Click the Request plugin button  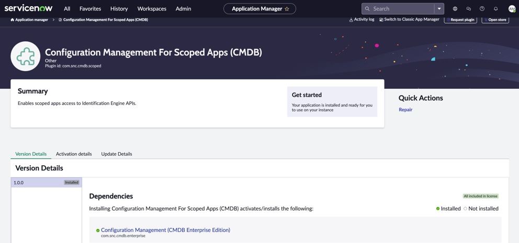point(460,20)
